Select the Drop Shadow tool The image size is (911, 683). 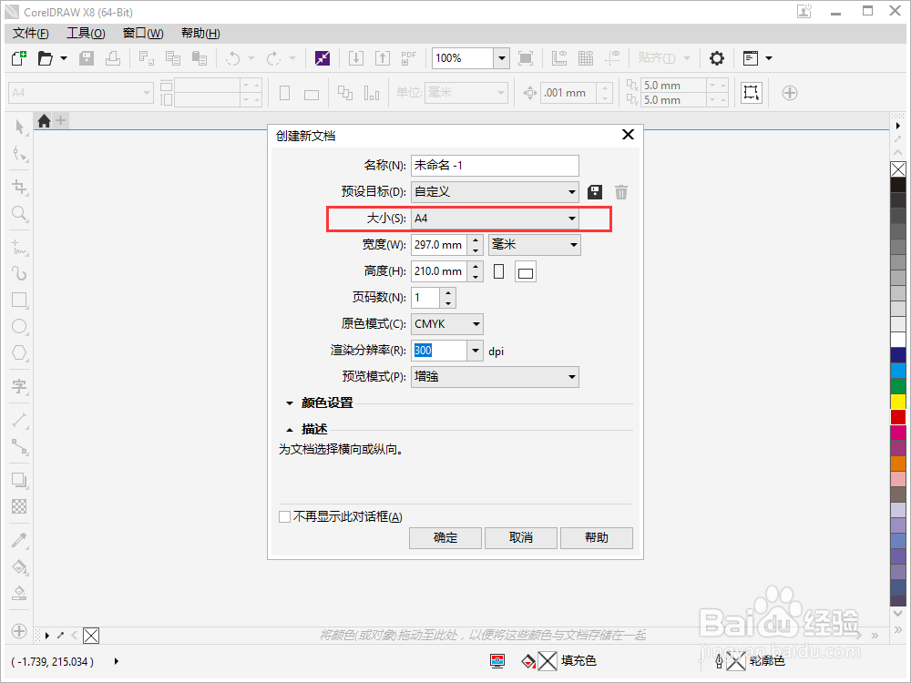tap(20, 480)
